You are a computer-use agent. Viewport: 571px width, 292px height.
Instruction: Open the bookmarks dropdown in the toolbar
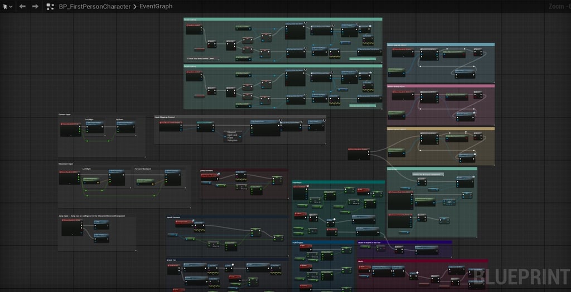point(7,7)
